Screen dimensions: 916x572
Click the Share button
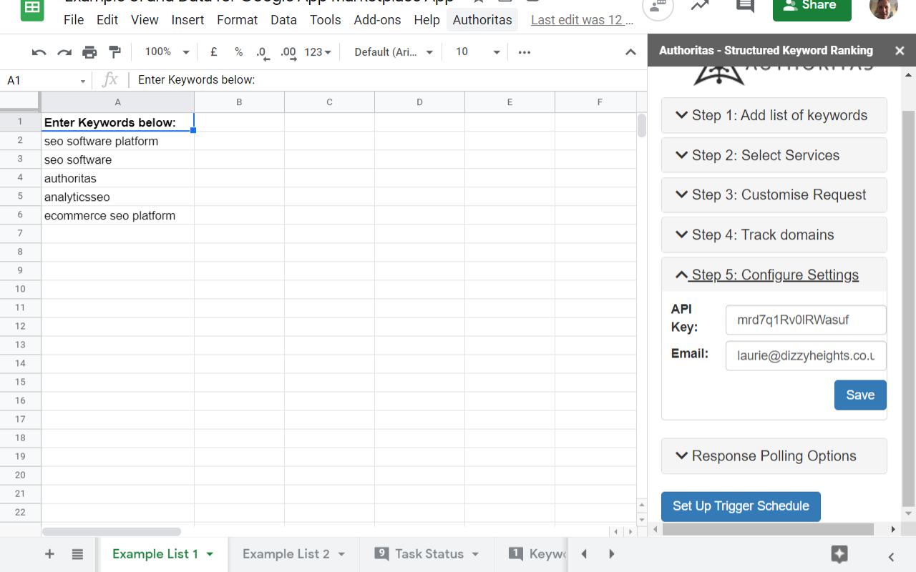coord(812,7)
